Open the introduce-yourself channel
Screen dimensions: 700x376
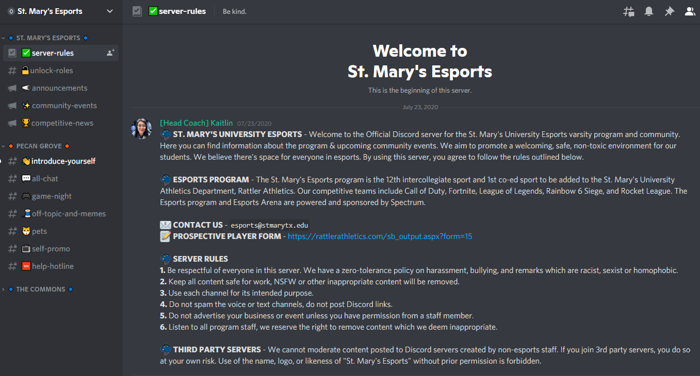(x=63, y=161)
